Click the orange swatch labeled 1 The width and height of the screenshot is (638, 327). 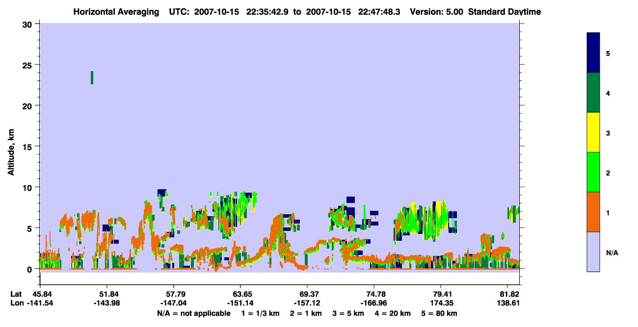(593, 211)
